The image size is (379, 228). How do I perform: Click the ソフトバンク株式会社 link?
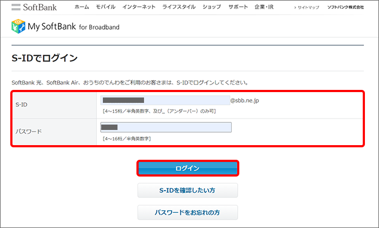click(x=345, y=7)
